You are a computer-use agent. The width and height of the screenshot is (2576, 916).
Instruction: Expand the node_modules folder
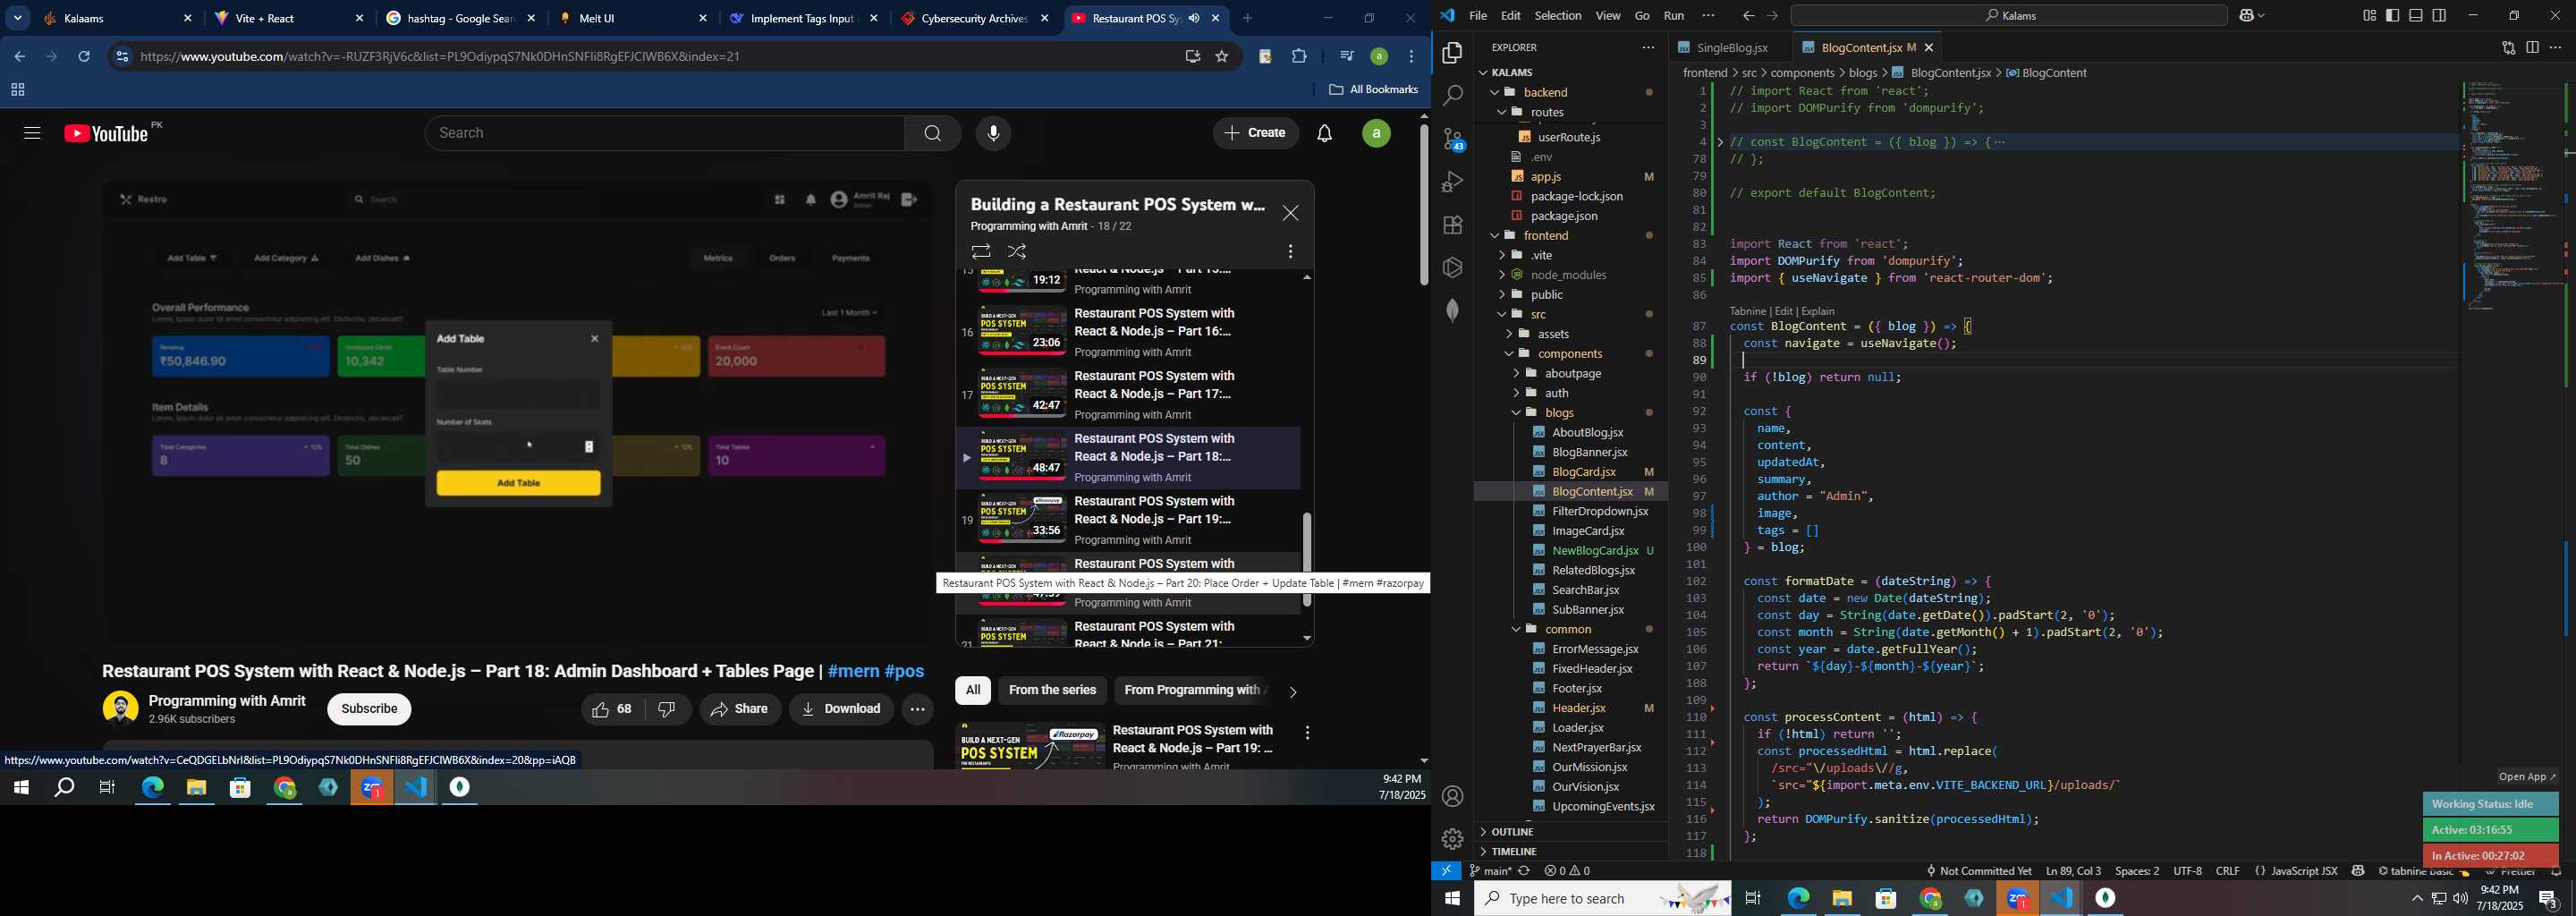(1570, 275)
